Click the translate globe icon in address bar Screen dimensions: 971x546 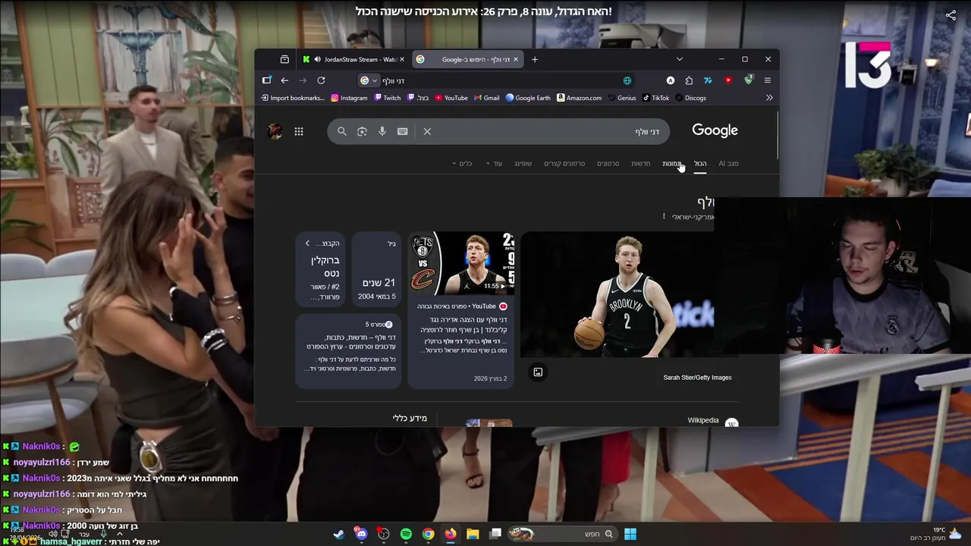pos(627,80)
